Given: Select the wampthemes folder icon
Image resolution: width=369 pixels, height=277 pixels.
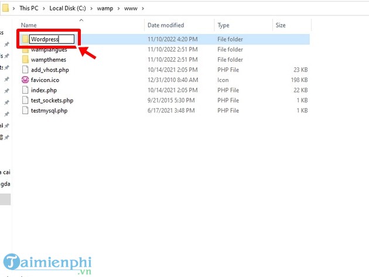Looking at the screenshot, I should pos(25,60).
